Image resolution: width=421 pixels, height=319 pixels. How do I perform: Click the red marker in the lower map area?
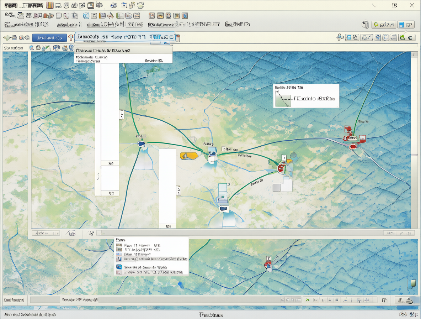(268, 265)
